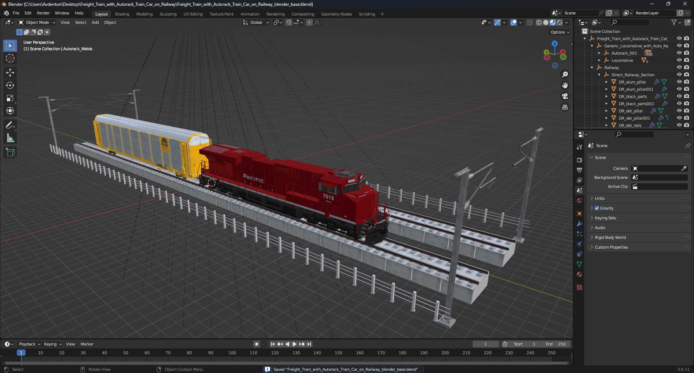Screen dimensions: 694x373
Task: Open the Object Data properties tab
Action: [579, 264]
